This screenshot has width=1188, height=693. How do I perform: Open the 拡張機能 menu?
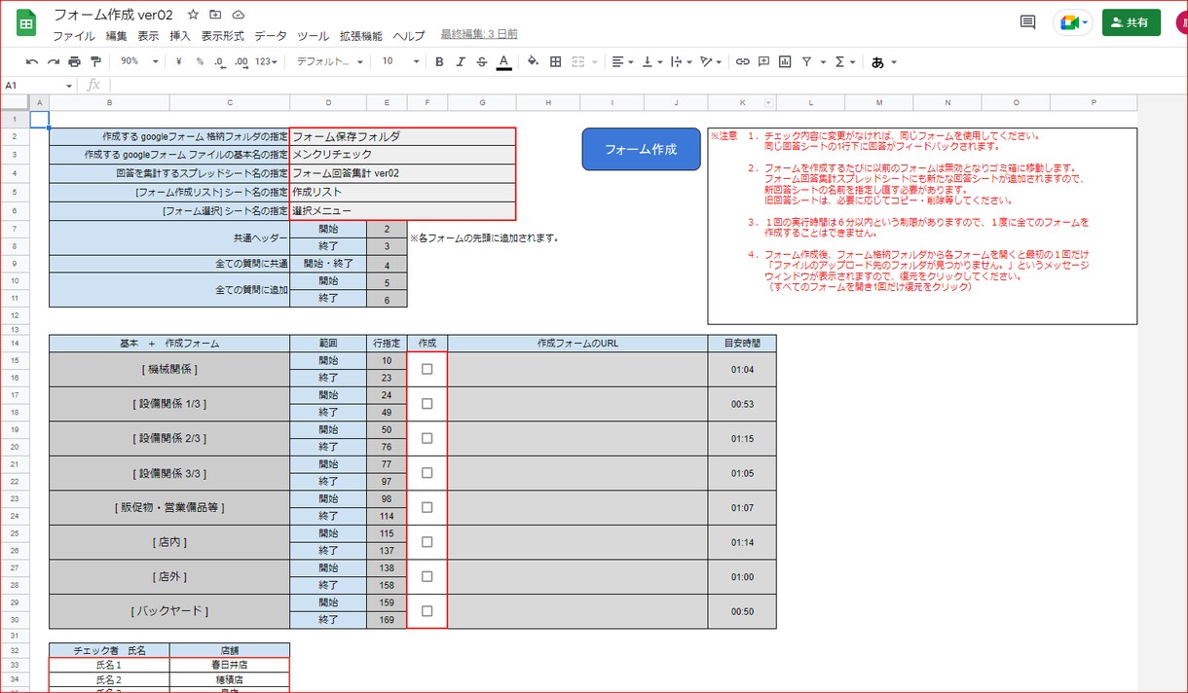pos(360,36)
